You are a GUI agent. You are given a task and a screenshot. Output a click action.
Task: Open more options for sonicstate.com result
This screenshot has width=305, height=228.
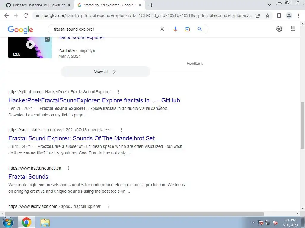click(x=121, y=130)
